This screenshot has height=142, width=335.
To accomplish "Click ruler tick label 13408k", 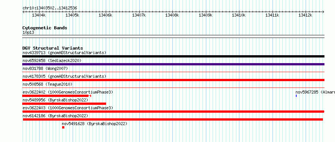I will (172, 15).
